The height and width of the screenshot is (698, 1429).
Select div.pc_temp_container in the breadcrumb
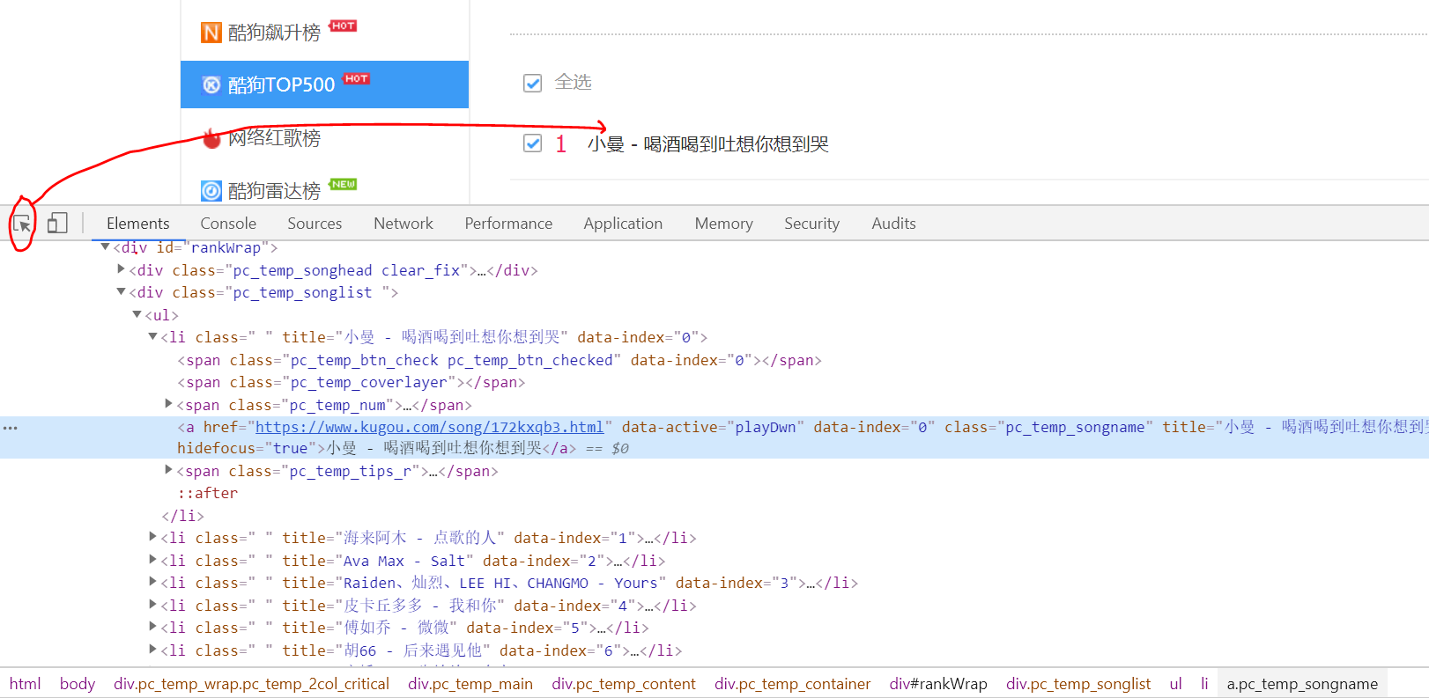pyautogui.click(x=792, y=684)
